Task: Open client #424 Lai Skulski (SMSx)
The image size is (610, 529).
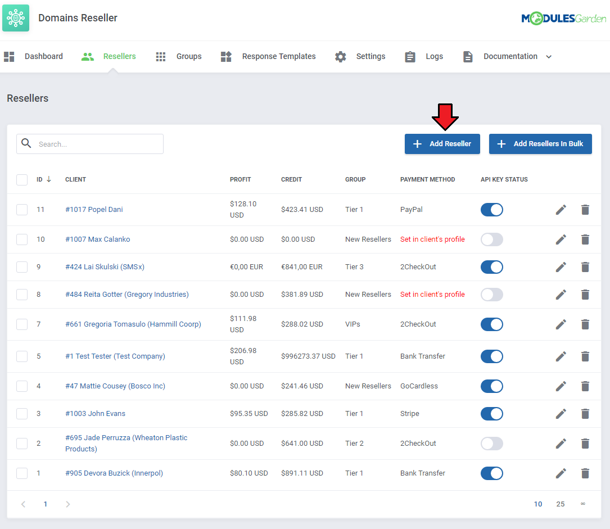Action: pyautogui.click(x=105, y=267)
